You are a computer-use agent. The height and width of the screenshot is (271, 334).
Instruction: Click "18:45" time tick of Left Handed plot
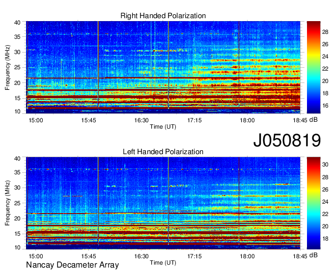300,256
